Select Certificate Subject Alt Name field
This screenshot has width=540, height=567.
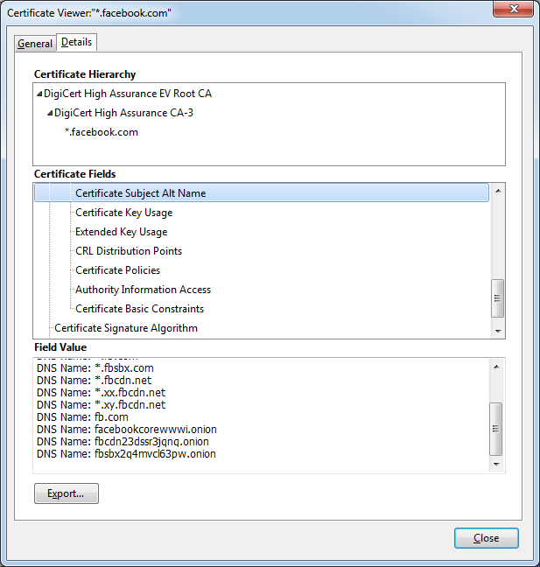(262, 193)
